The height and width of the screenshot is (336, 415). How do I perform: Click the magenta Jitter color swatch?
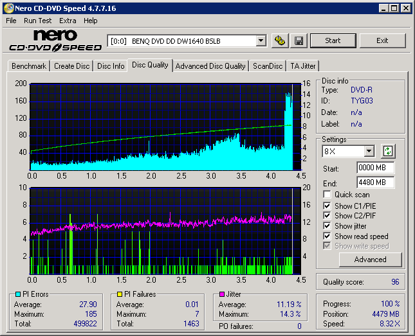click(x=222, y=294)
